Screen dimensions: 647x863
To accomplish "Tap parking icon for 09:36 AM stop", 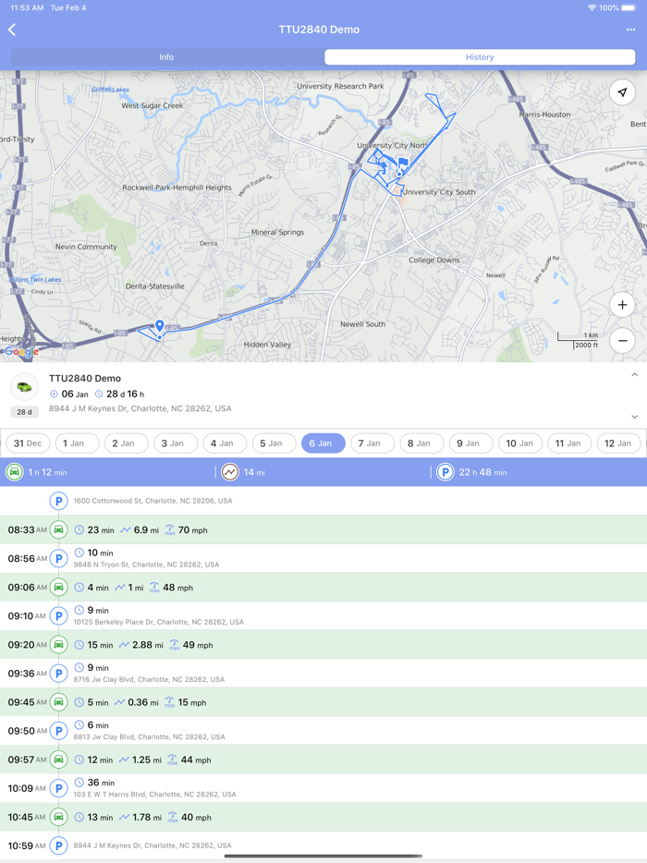I will point(59,673).
